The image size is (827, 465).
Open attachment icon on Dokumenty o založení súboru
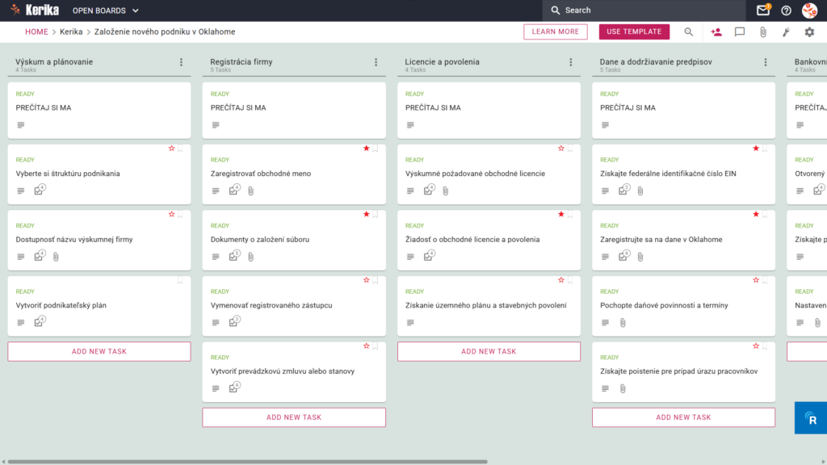point(250,257)
